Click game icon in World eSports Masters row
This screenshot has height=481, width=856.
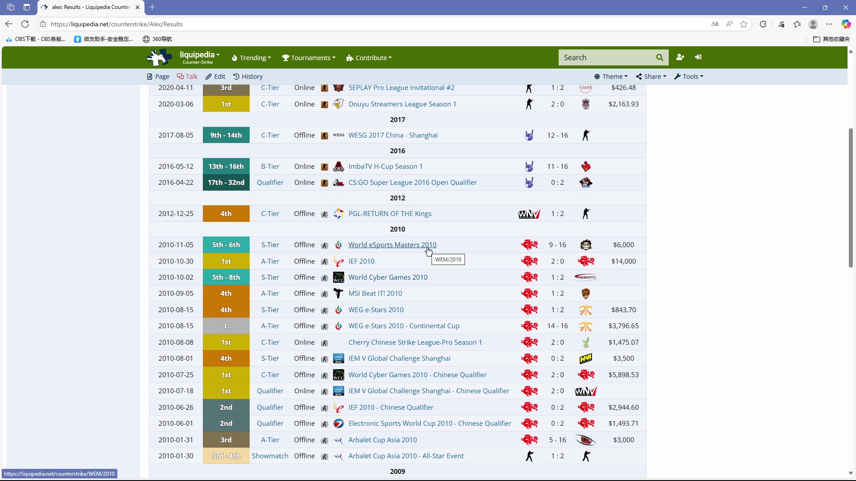pyautogui.click(x=325, y=245)
